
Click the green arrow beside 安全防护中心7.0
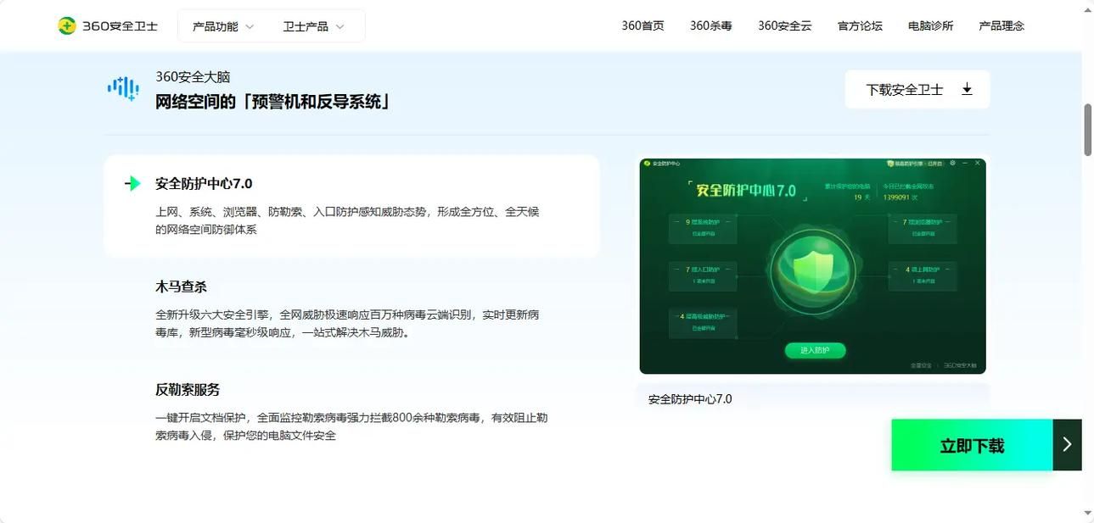132,183
